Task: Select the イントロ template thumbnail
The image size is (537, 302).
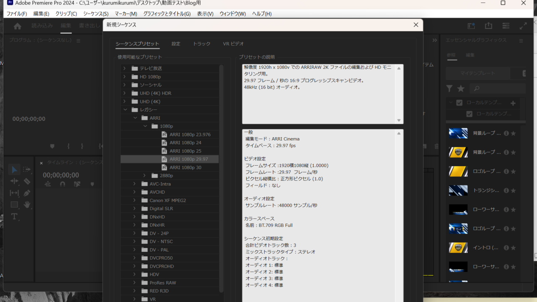Action: coord(458,247)
